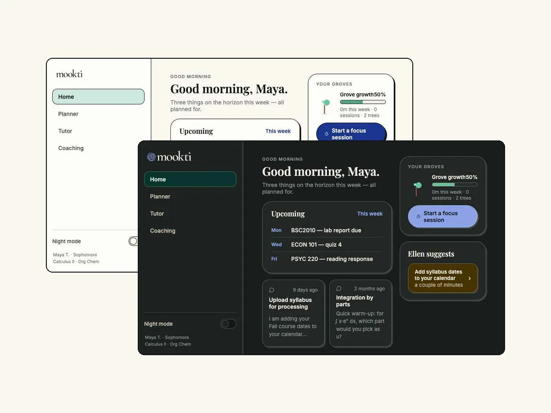This screenshot has width=551, height=413.
Task: Click the mookti wordmark in light window
Action: 69,74
